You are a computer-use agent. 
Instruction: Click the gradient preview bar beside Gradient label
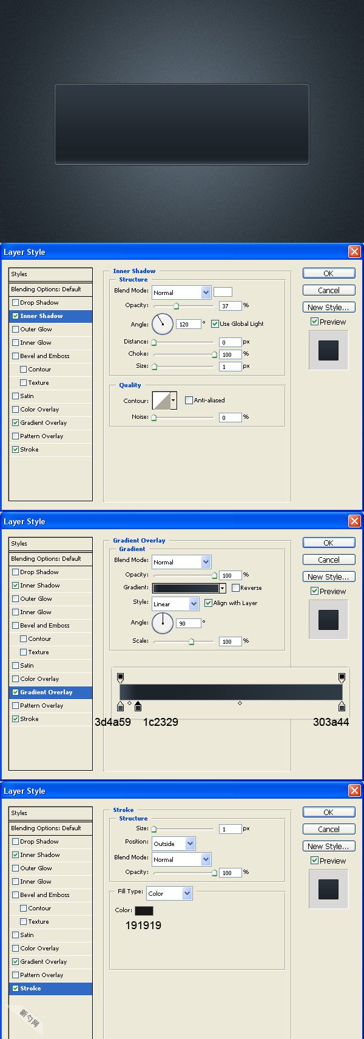pos(186,588)
